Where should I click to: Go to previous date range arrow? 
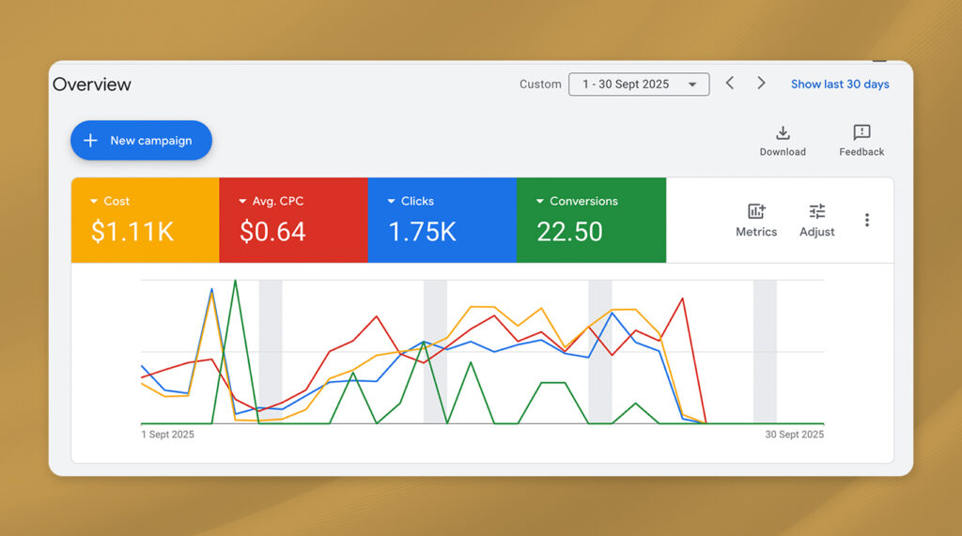[x=730, y=84]
